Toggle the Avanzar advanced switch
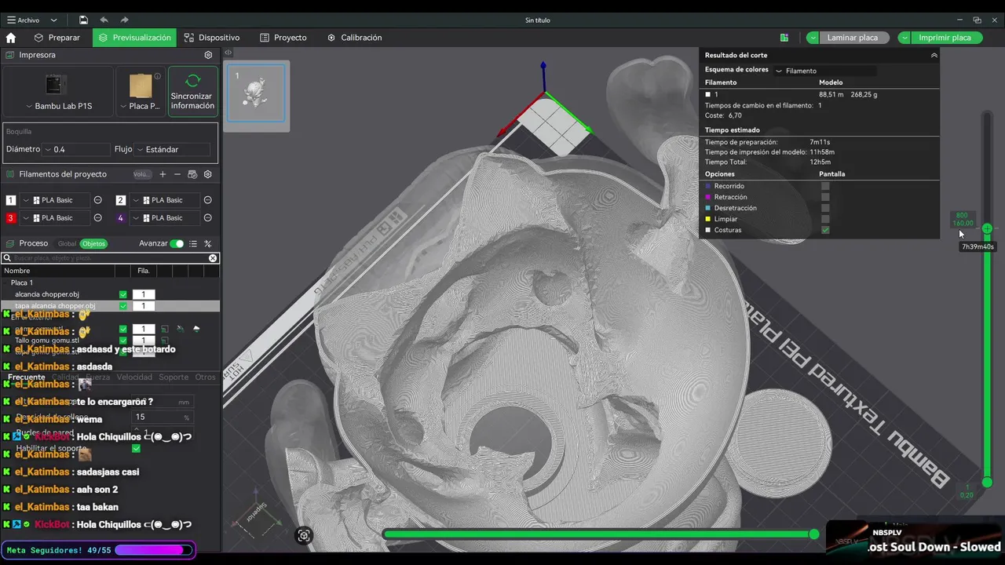This screenshot has width=1005, height=565. [x=177, y=244]
